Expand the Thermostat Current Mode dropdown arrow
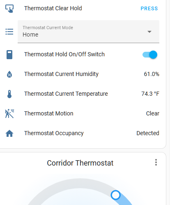170x205 pixels. click(x=149, y=32)
